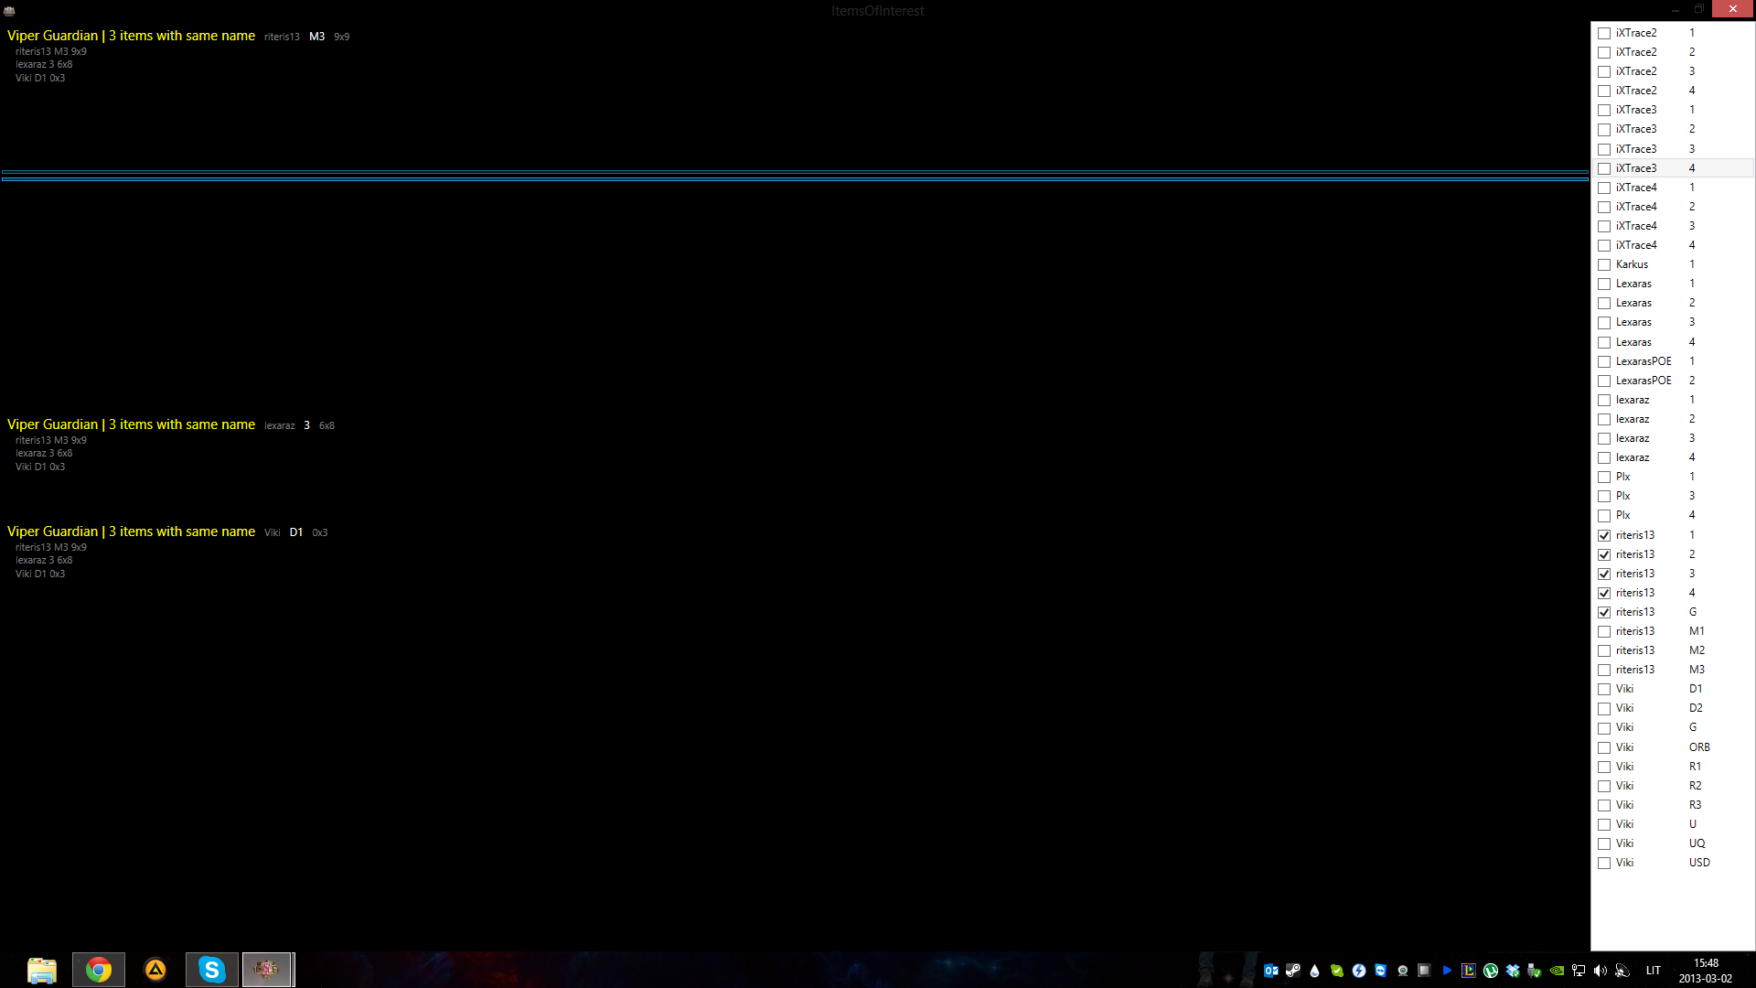Click the network connection tray icon
This screenshot has width=1756, height=988.
1579,971
